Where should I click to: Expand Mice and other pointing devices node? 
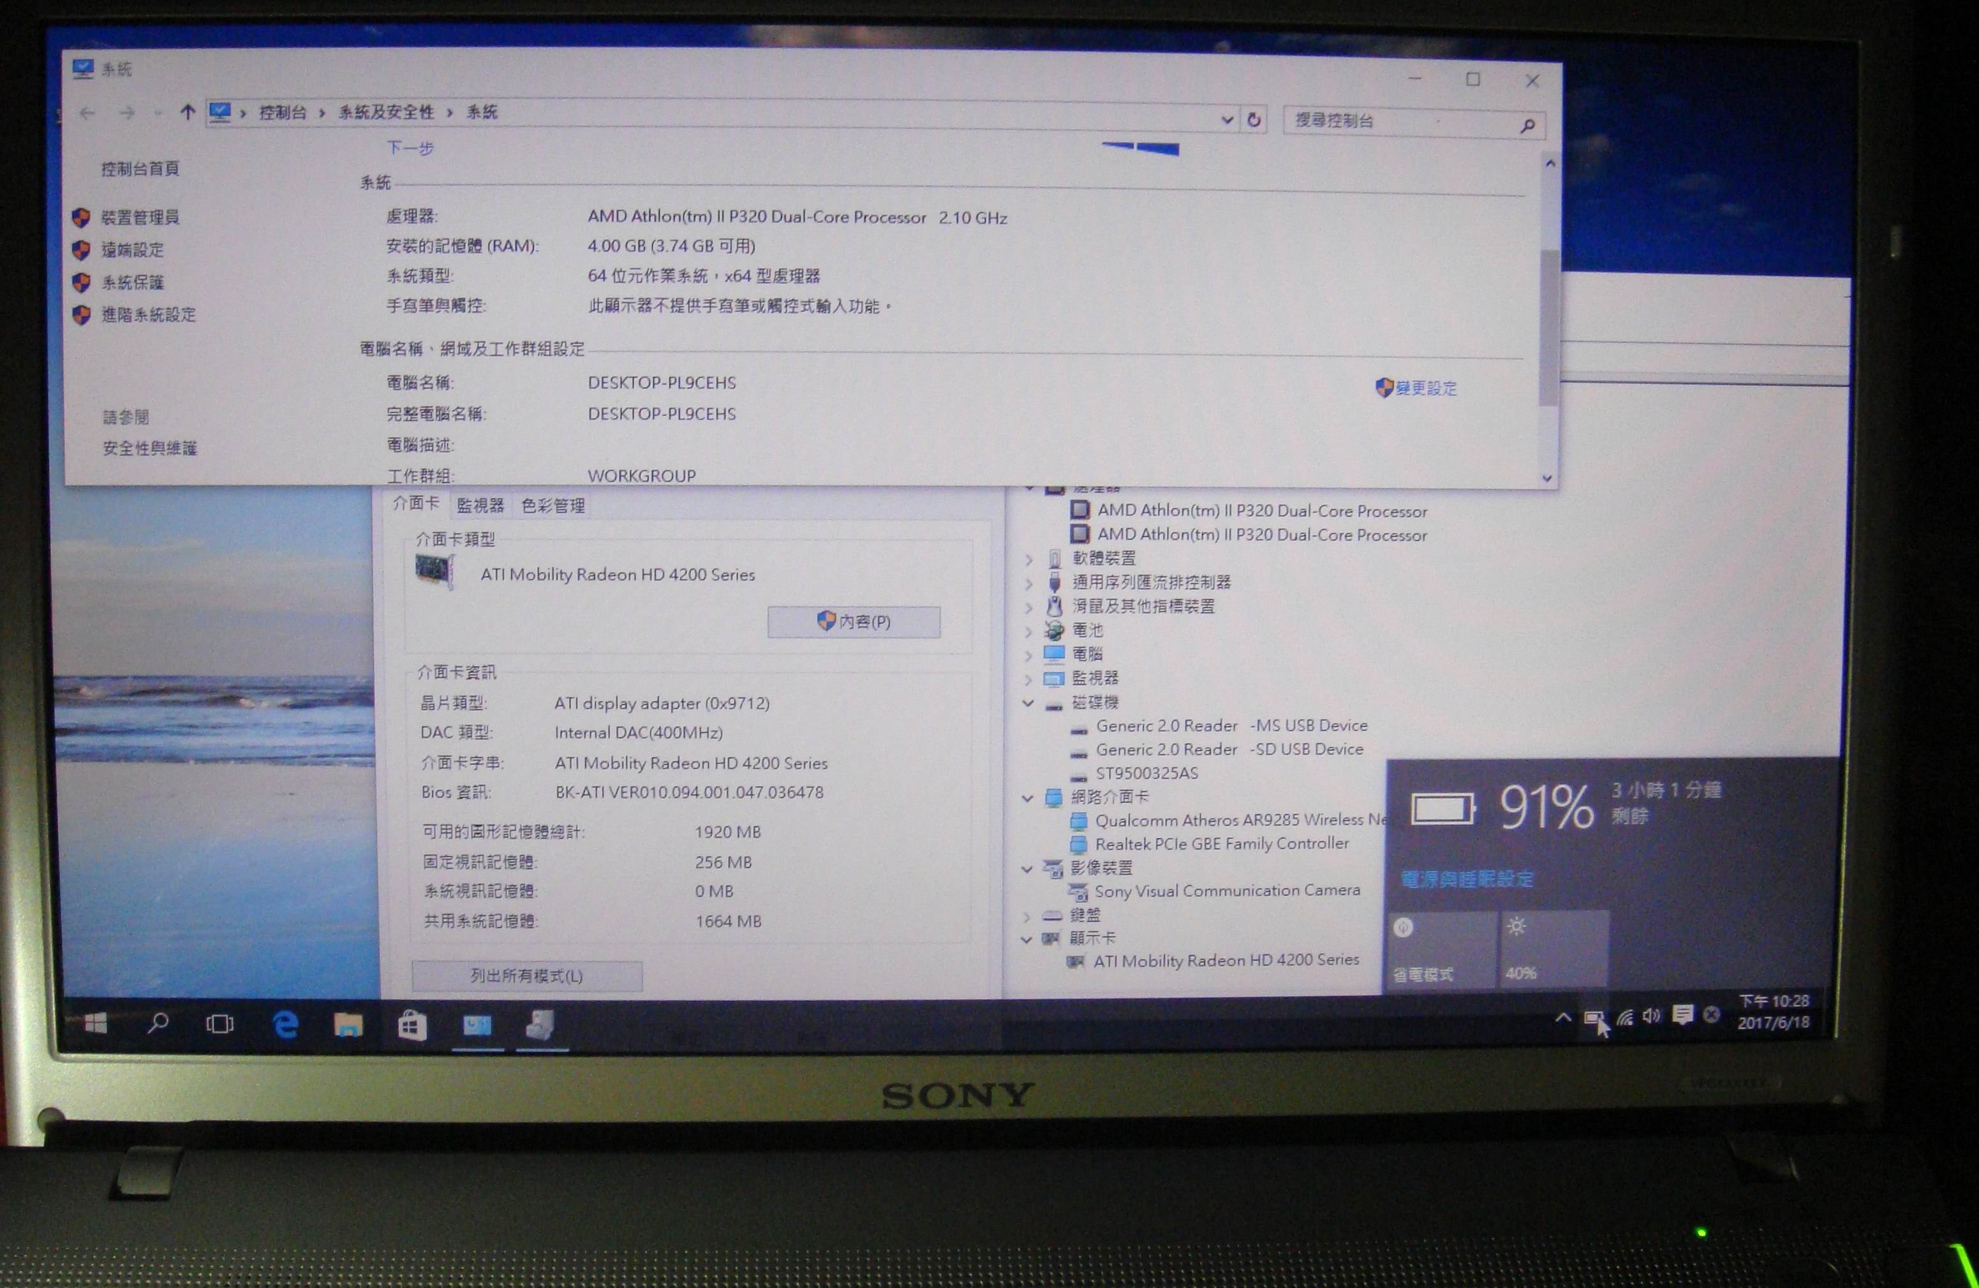(1030, 607)
